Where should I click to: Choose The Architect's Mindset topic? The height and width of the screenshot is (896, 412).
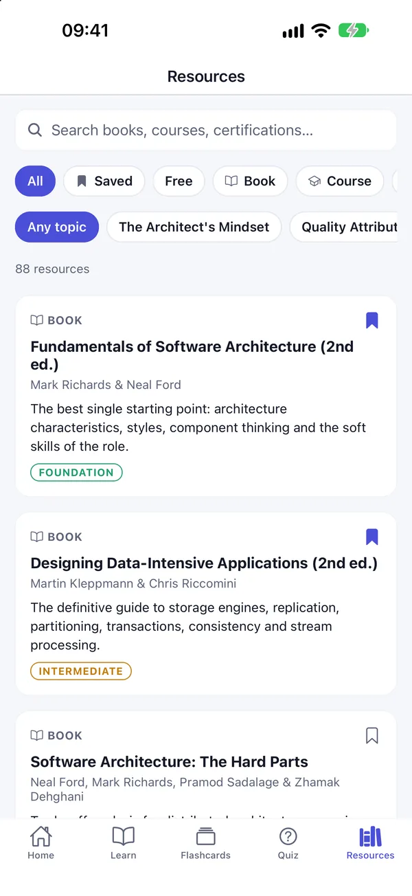pyautogui.click(x=194, y=227)
